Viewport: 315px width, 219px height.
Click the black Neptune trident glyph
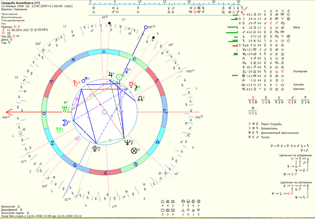pos(127,142)
